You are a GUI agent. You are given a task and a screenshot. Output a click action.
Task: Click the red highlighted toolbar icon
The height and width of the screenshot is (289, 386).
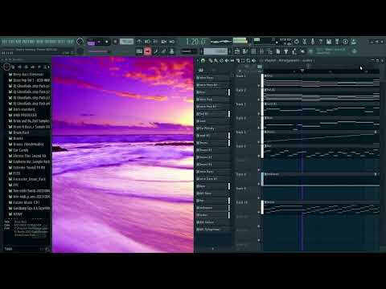click(x=147, y=51)
